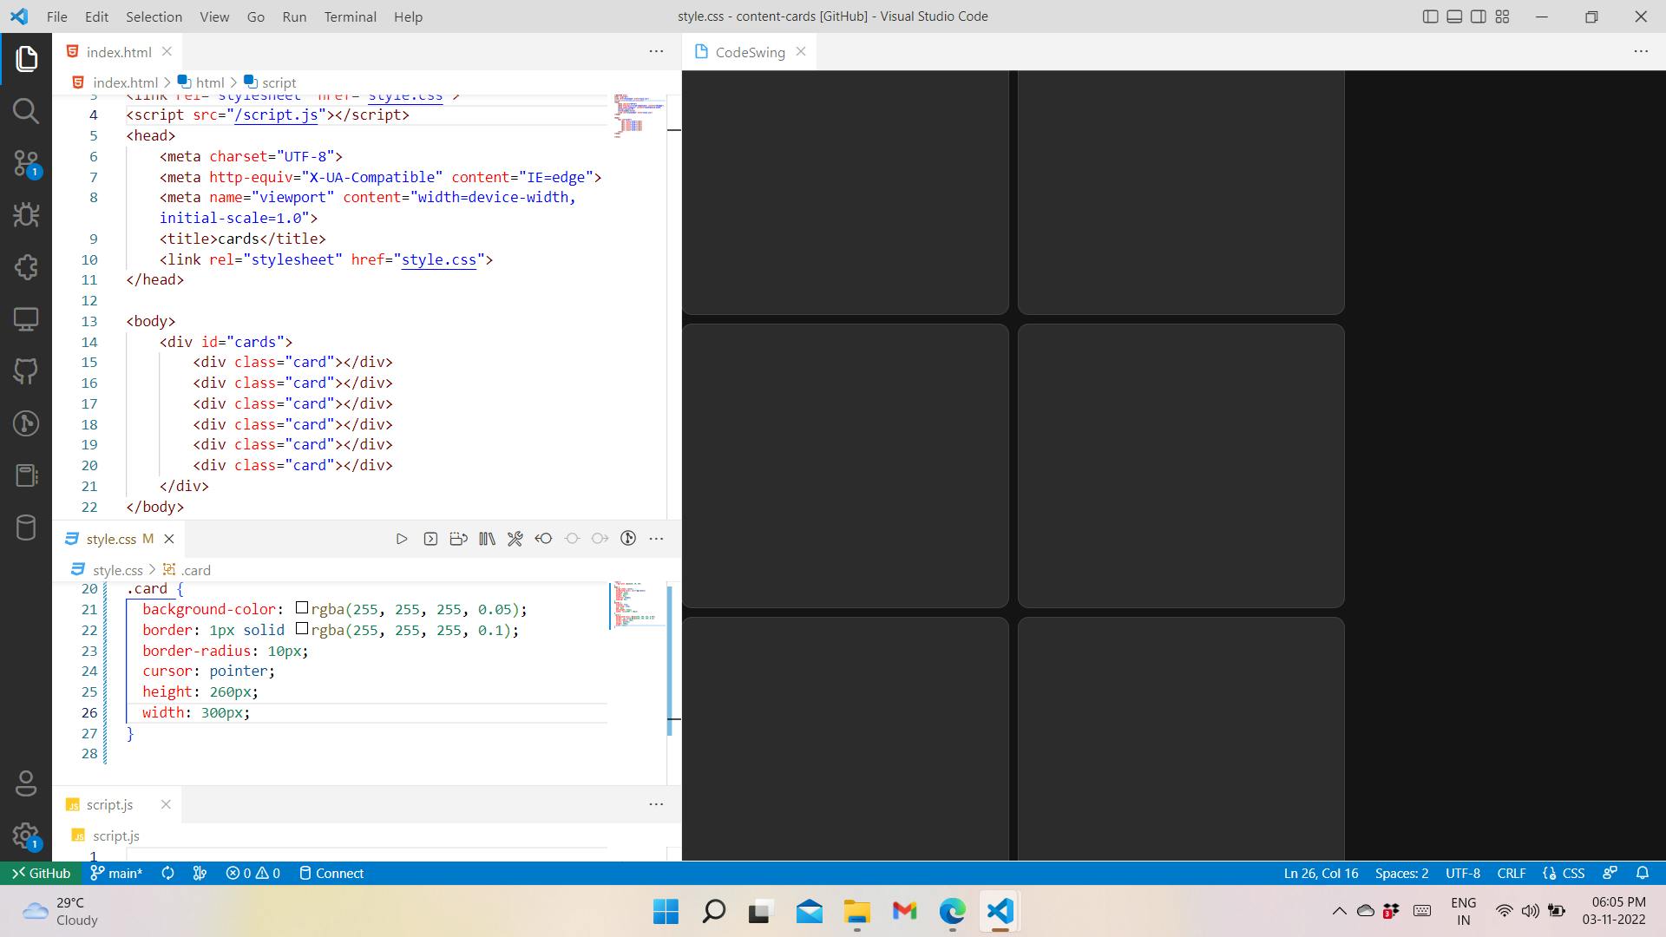Change indentation via Spaces: 2
This screenshot has width=1666, height=937.
click(x=1401, y=873)
